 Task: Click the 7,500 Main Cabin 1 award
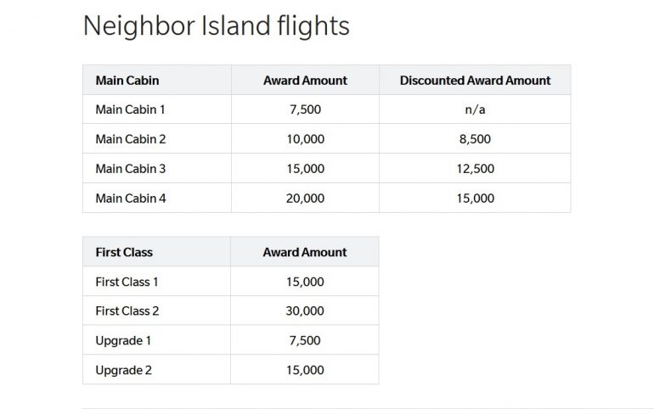305,109
